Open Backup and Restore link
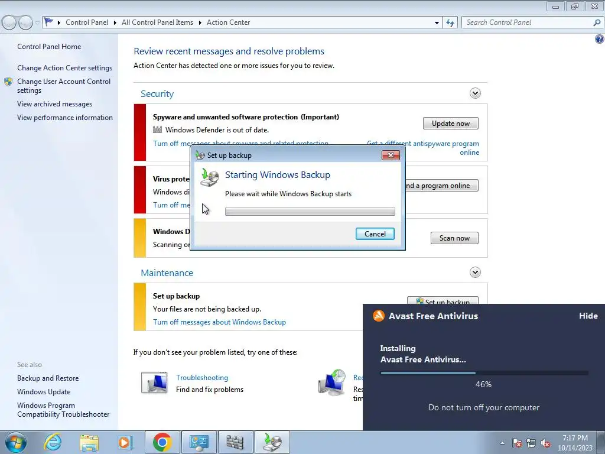Image resolution: width=605 pixels, height=454 pixels. 48,378
